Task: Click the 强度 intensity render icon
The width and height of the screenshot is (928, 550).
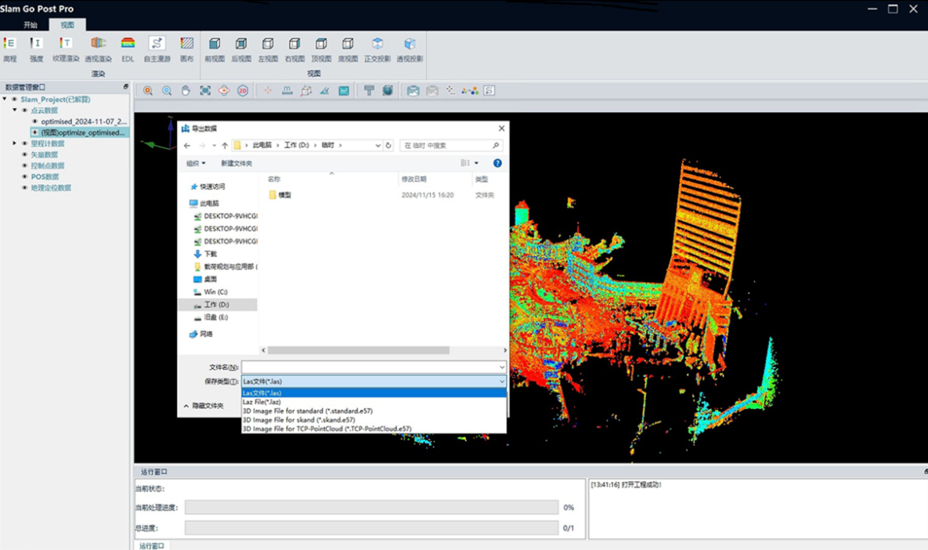Action: [36, 44]
